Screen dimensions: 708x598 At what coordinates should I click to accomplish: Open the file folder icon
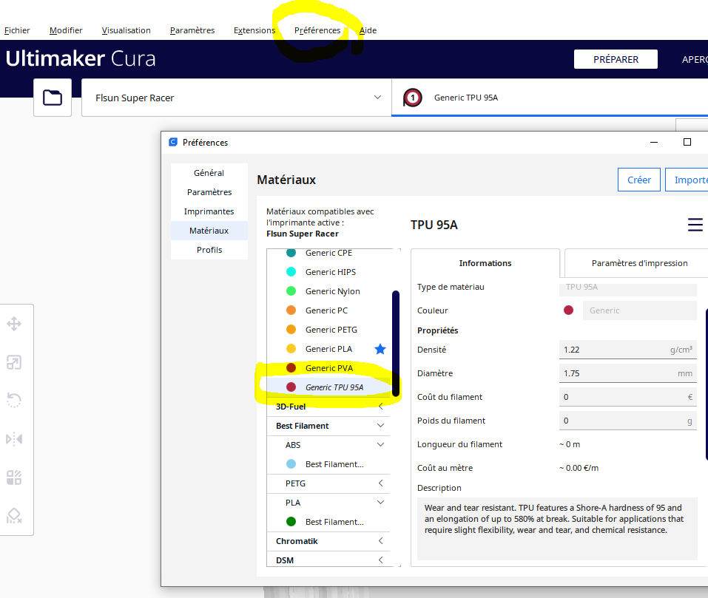click(x=53, y=98)
